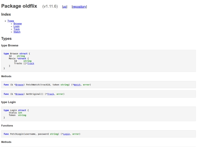Image resolution: width=197 pixels, height=147 pixels.
Task: Jump to Types in the index
Action: tap(11, 21)
